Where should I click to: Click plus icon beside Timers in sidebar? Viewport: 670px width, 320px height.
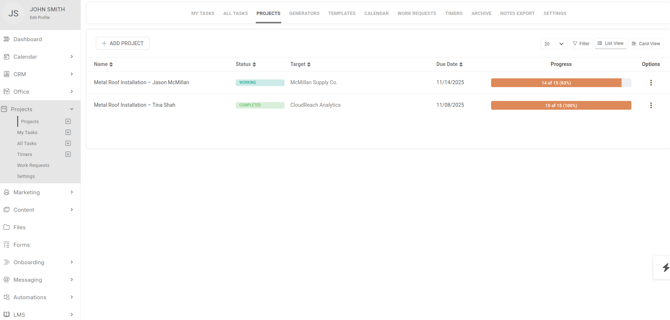point(68,154)
